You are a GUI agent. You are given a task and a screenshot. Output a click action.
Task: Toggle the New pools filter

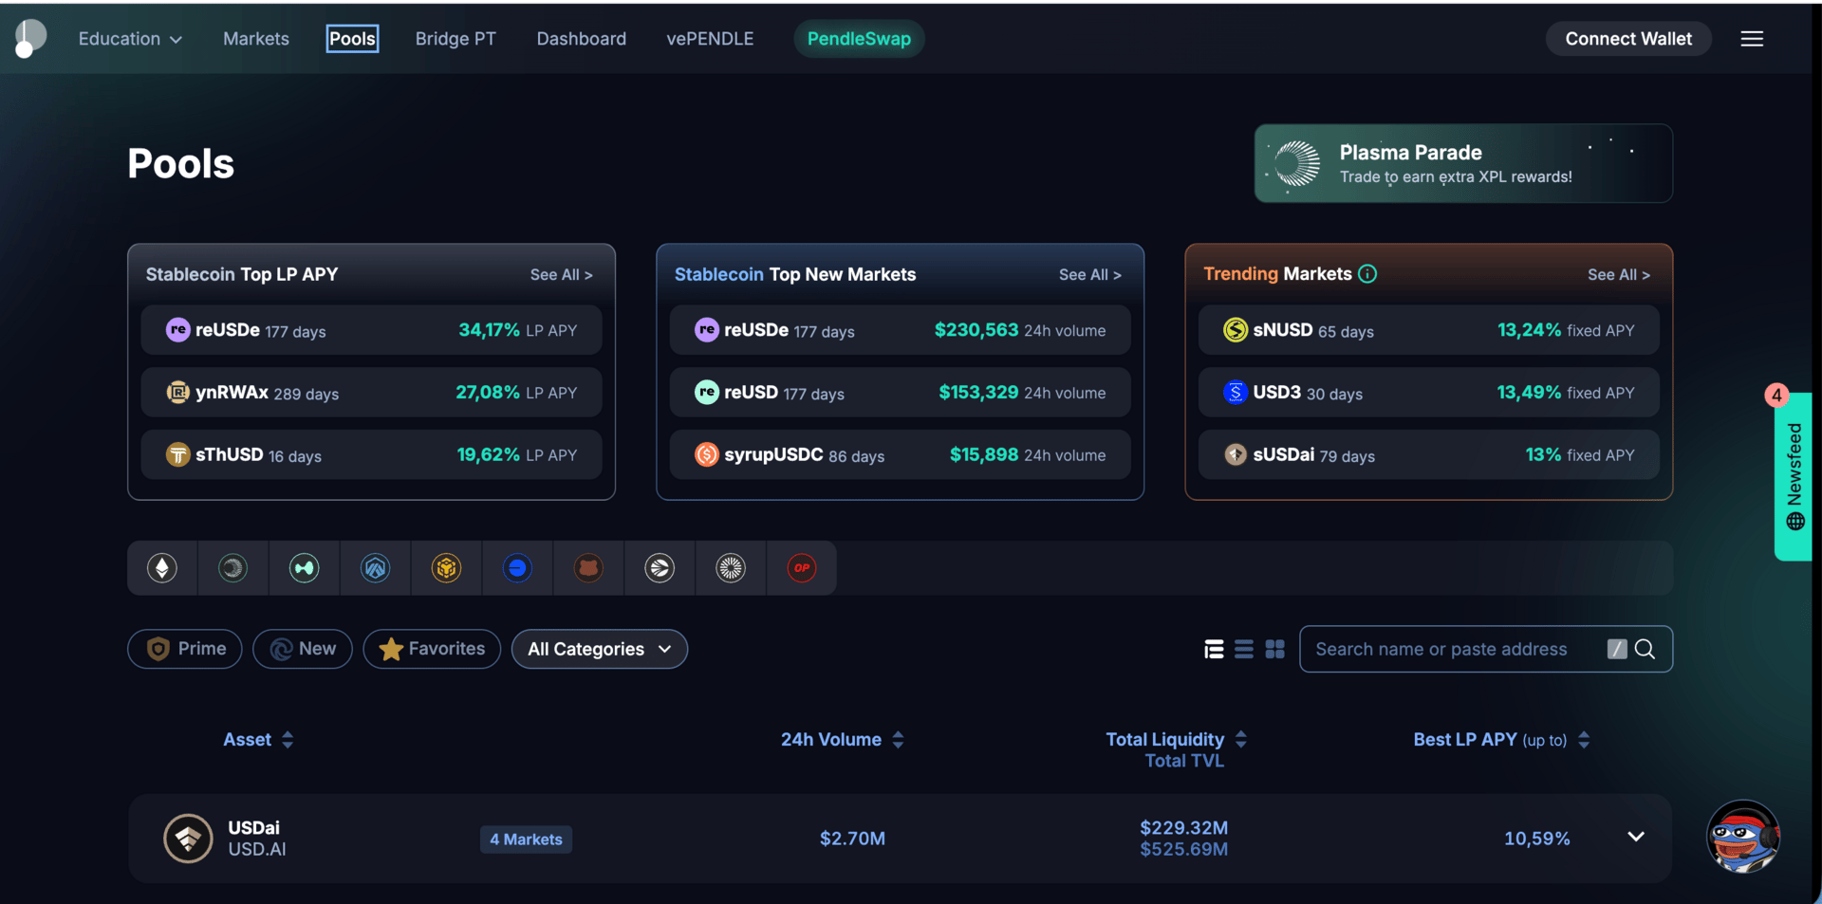click(x=303, y=649)
